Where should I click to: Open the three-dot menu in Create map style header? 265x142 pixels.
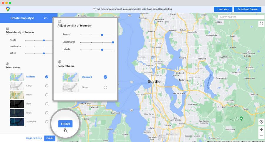coord(52,18)
